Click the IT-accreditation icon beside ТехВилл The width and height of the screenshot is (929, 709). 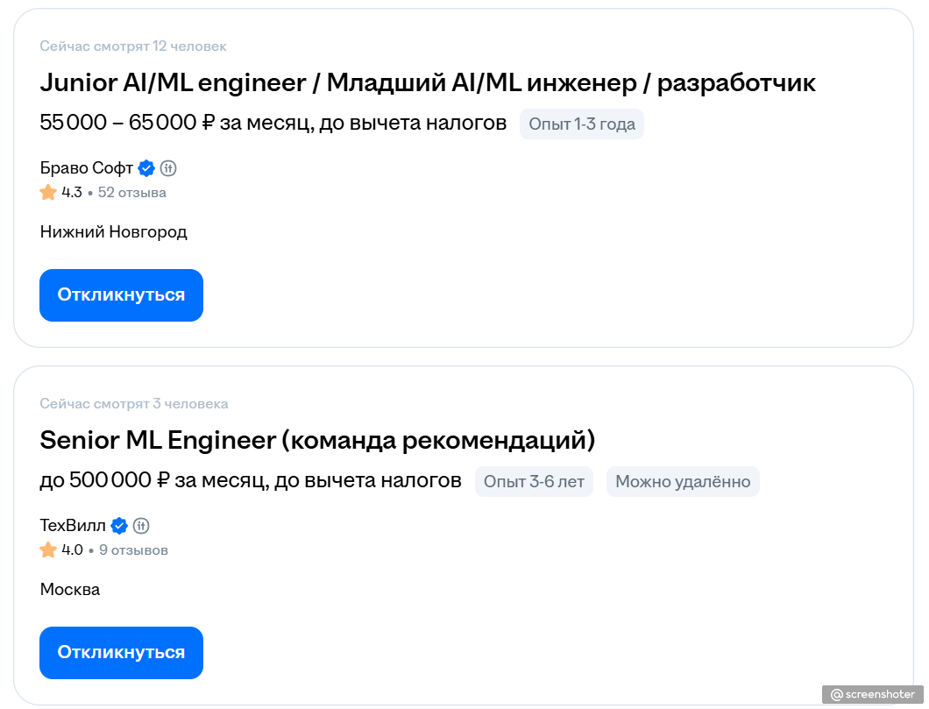[x=142, y=526]
